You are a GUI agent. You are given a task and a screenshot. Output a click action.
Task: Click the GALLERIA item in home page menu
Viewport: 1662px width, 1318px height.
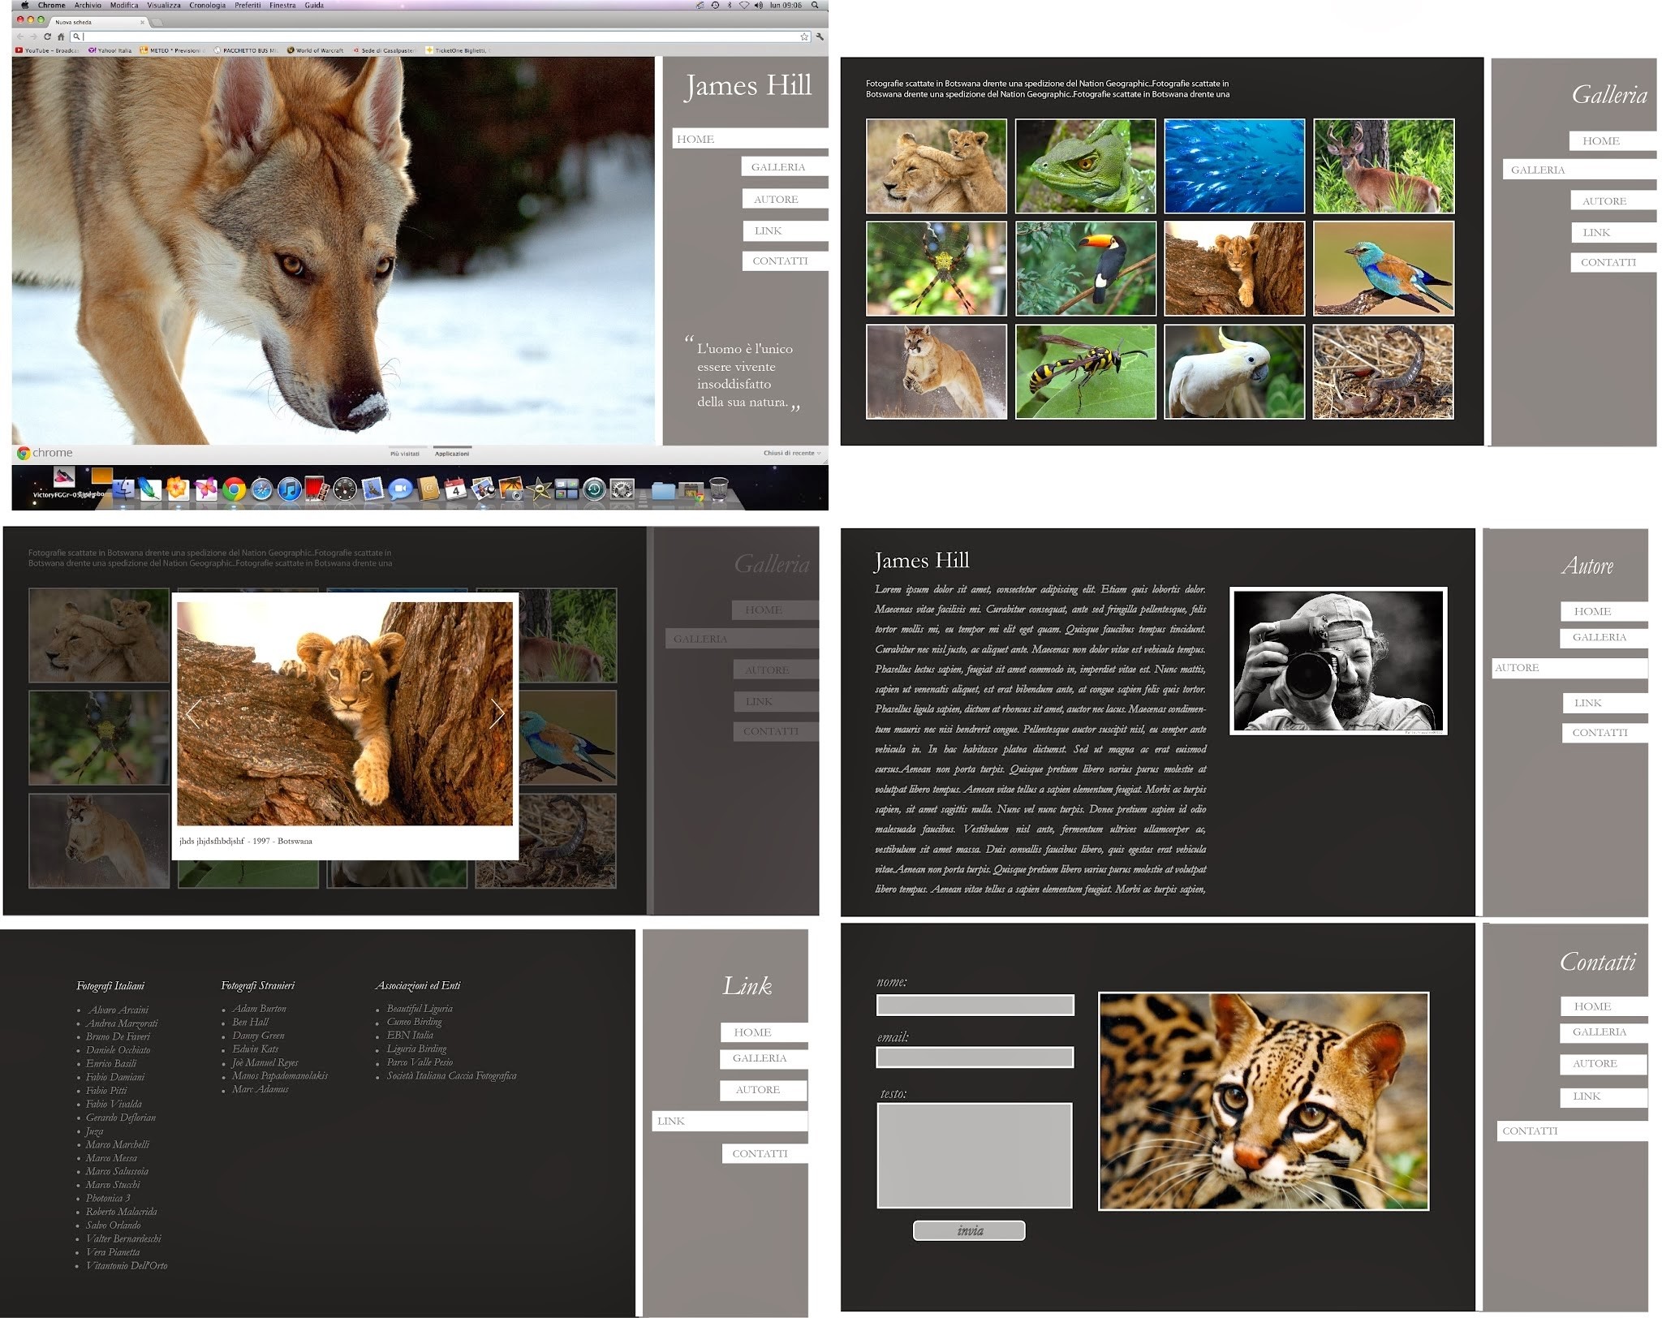click(x=778, y=167)
